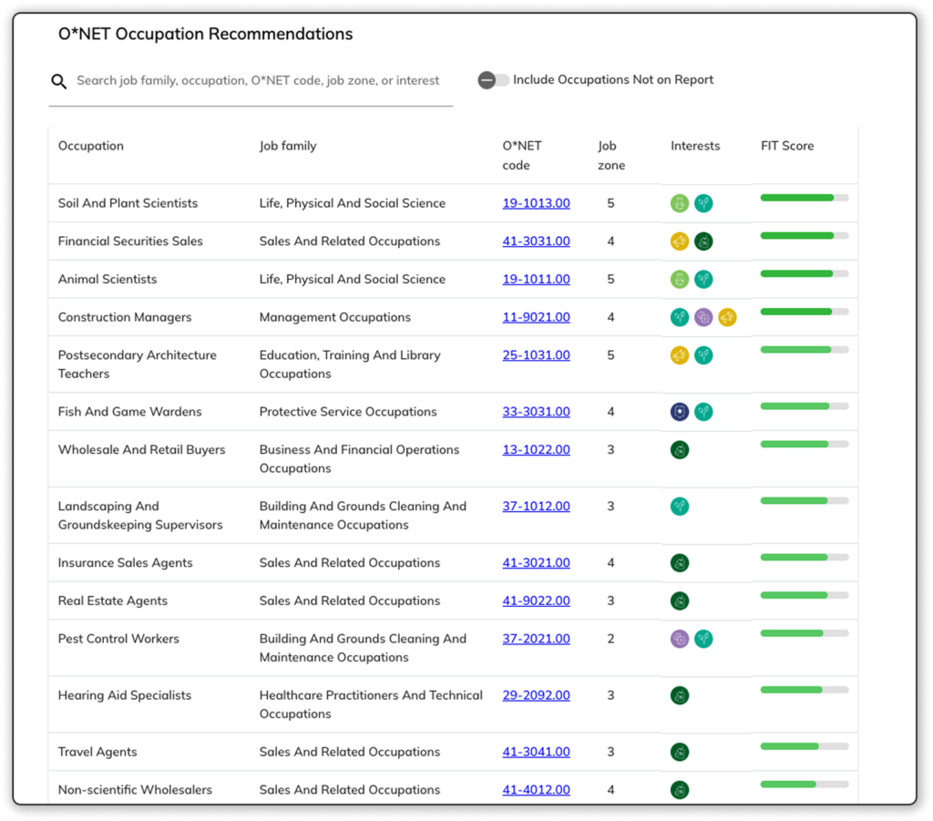933x821 pixels.
Task: Click the light green jar icon for Soil And Plant Scientists
Action: (680, 203)
